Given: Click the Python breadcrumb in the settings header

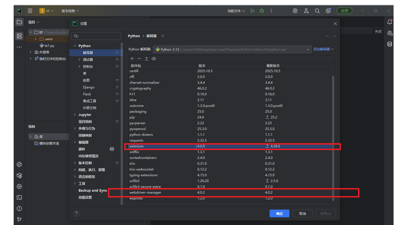Looking at the screenshot, I should 134,36.
